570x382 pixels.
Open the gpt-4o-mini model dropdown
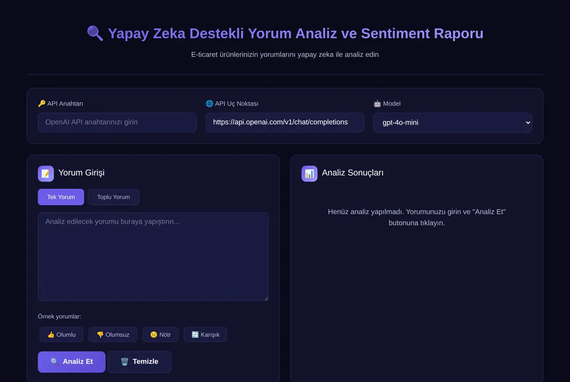[452, 122]
